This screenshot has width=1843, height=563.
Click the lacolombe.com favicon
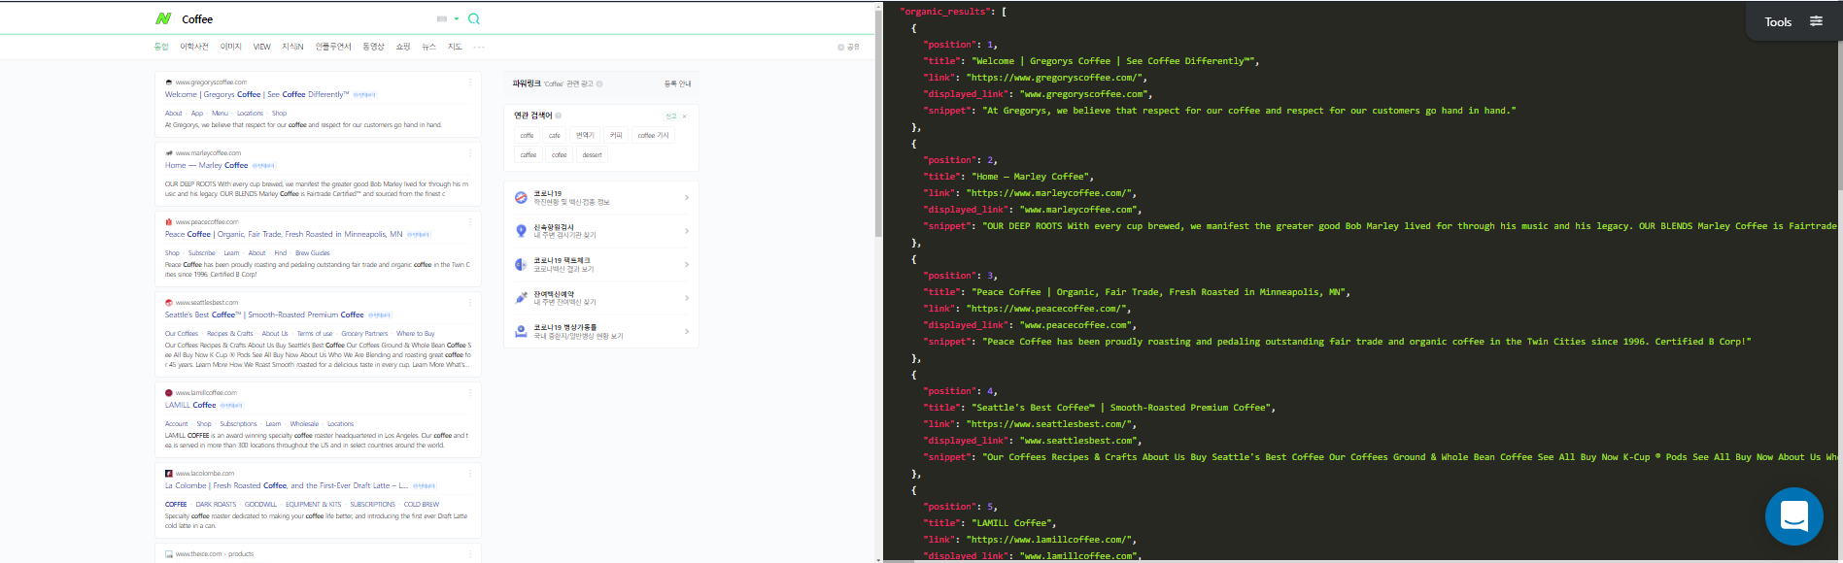[x=169, y=474]
